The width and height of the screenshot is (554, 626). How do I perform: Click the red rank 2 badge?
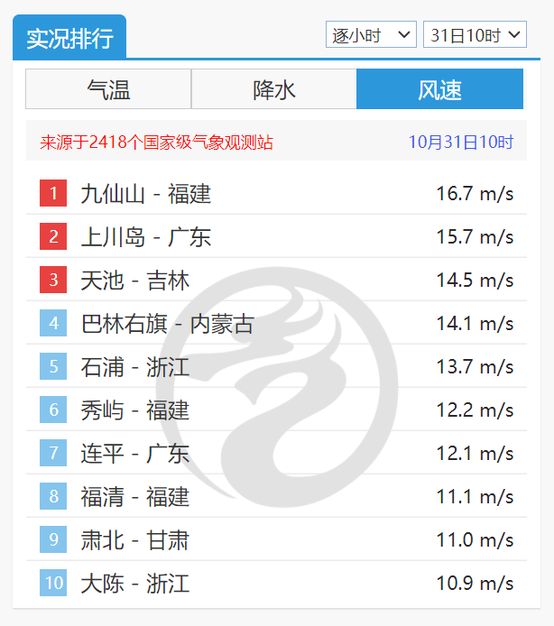pyautogui.click(x=53, y=236)
